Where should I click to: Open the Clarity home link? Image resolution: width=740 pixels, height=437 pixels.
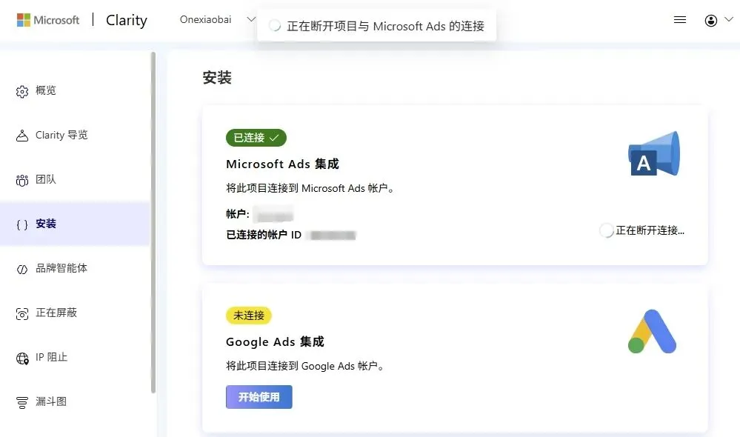point(127,20)
